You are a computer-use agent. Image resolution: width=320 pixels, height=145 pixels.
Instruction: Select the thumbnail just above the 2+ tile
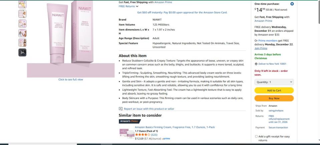pos(23,42)
